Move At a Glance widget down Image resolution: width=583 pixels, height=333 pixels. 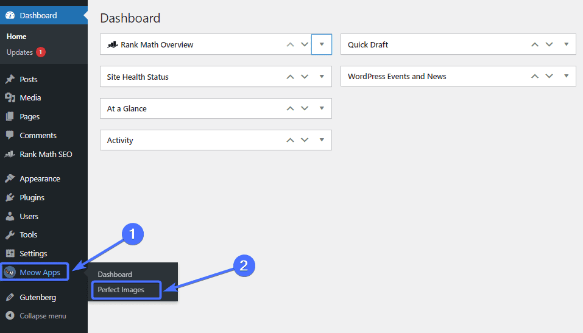[305, 108]
